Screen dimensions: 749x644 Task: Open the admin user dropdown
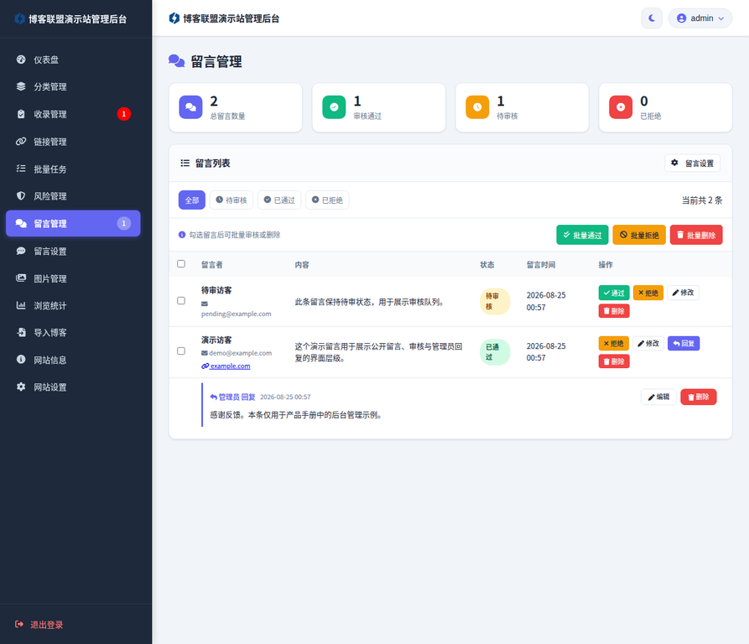[700, 18]
